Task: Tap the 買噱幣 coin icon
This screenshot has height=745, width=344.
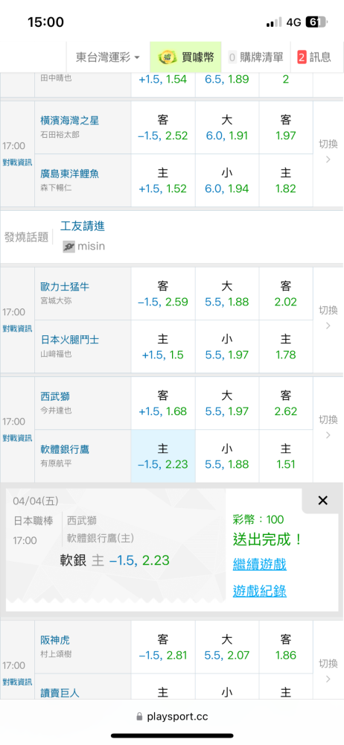Action: pos(165,57)
